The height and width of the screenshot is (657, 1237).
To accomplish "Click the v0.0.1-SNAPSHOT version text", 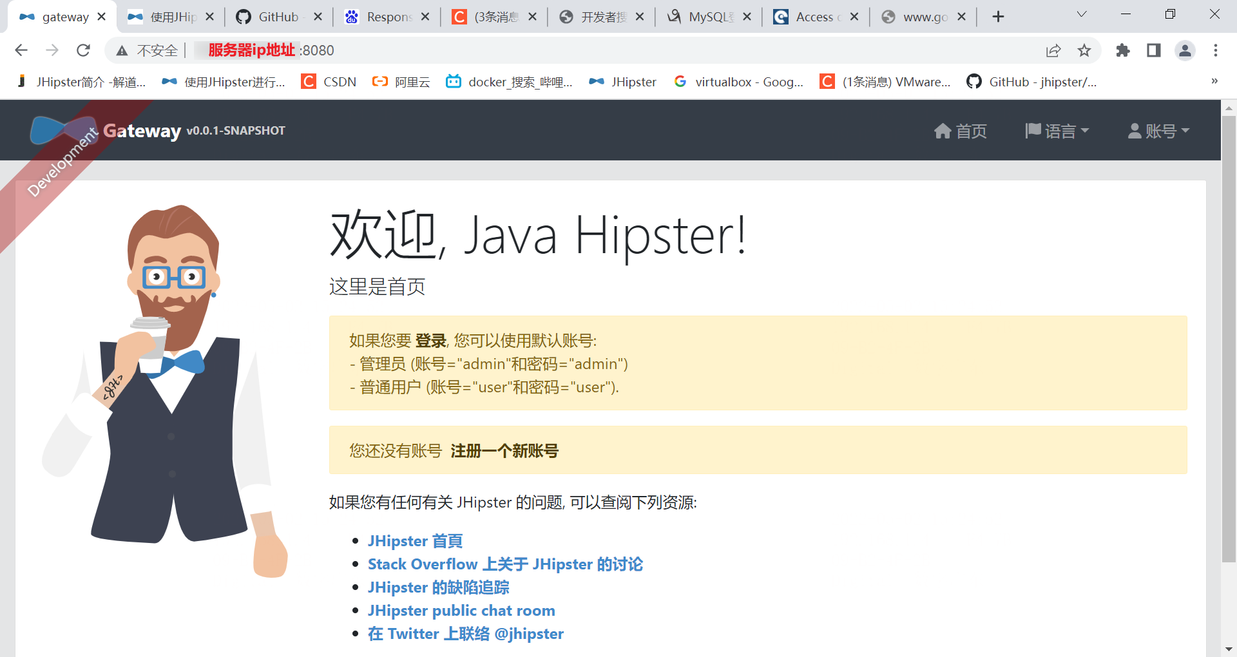I will 236,131.
